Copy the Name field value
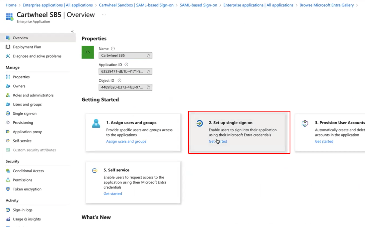Image resolution: width=365 pixels, height=227 pixels. tap(148, 56)
